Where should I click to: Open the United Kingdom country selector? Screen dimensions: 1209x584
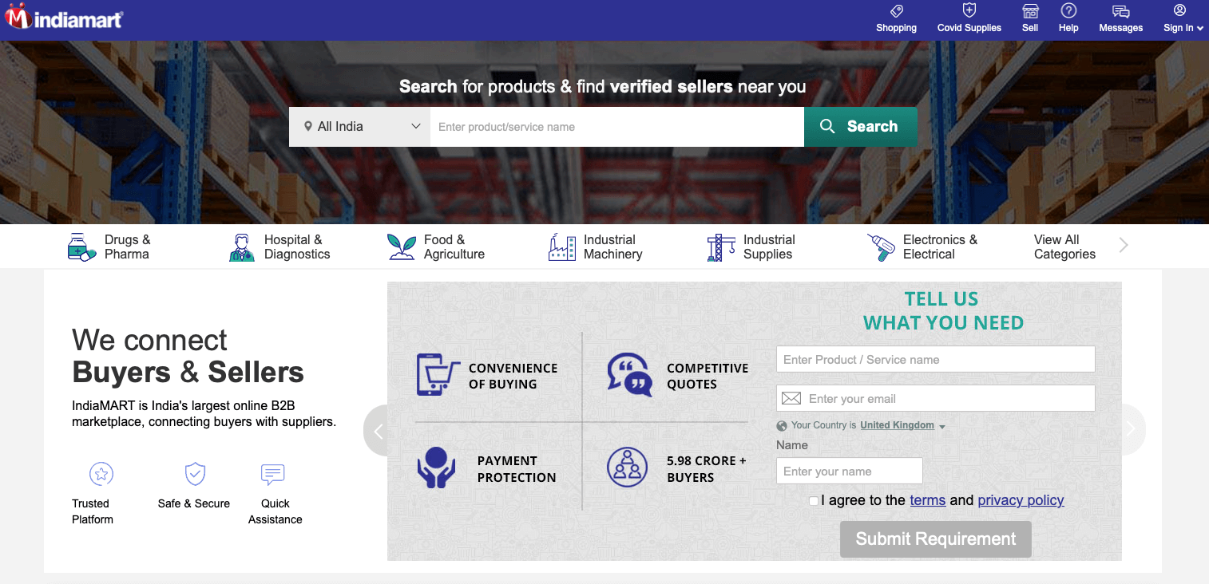click(x=902, y=425)
